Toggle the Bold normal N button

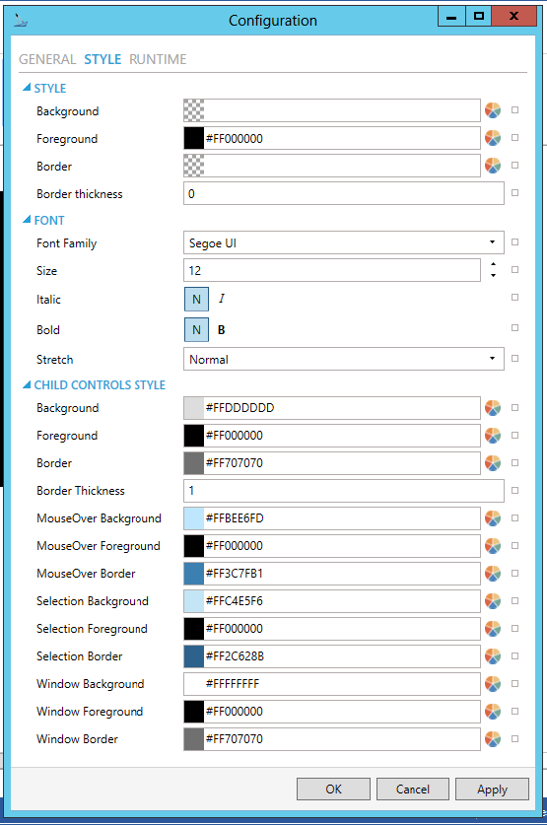point(196,330)
